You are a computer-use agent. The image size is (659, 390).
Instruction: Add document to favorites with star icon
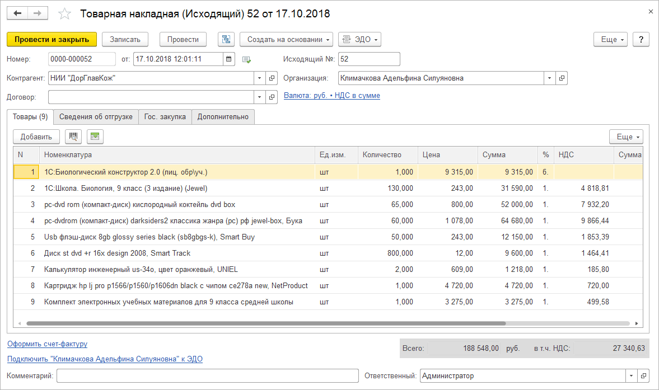[65, 14]
